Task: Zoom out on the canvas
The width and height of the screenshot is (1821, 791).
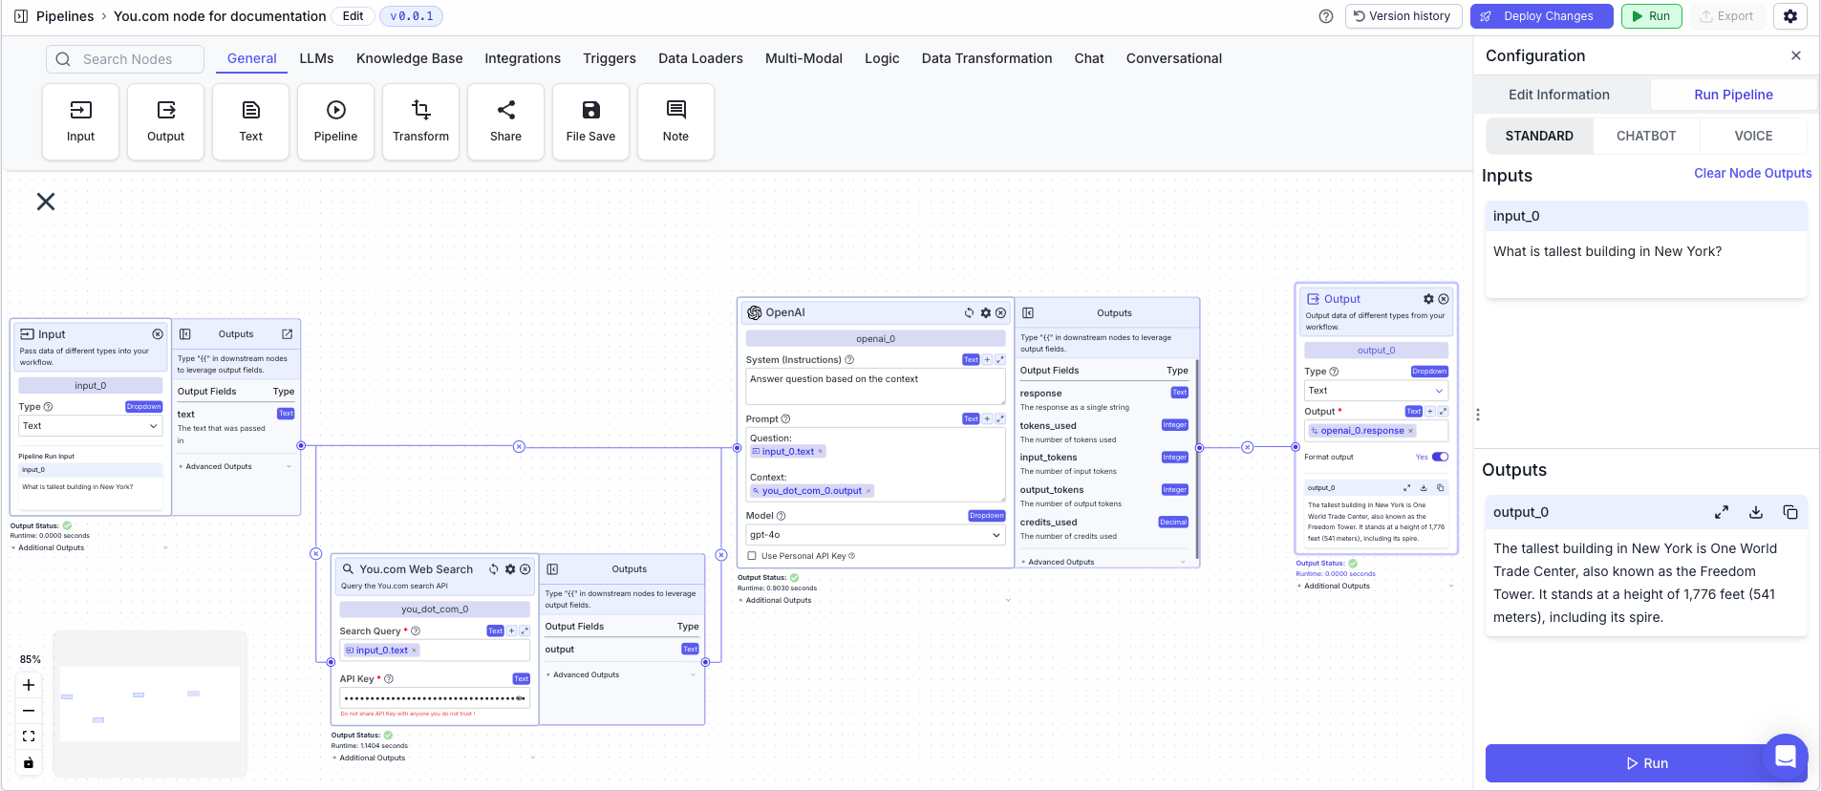Action: tap(29, 711)
